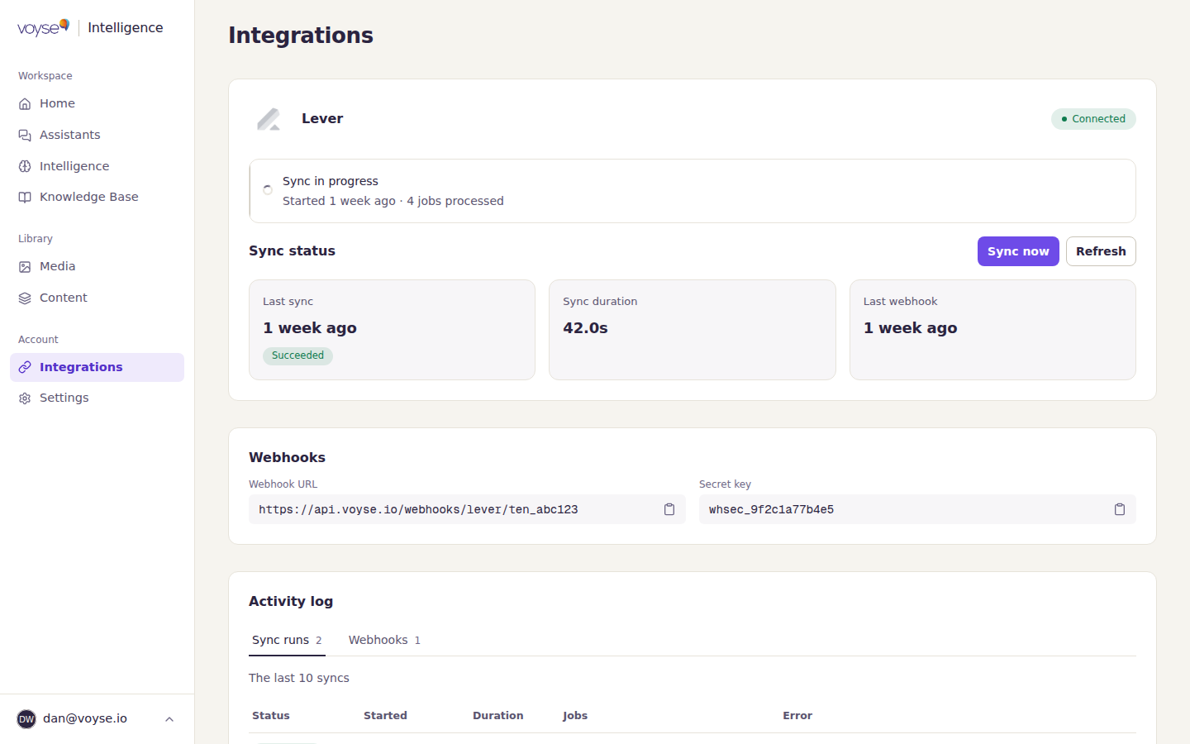Click the Refresh button
Screen dimensions: 1190x744
coord(1101,251)
